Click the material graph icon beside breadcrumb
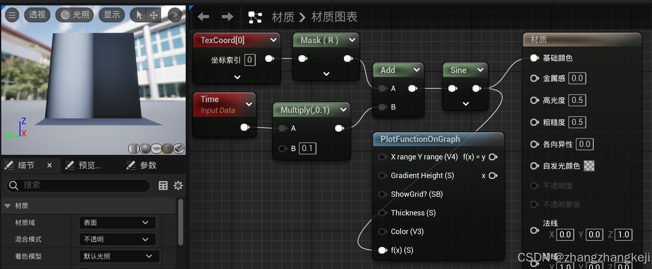Image resolution: width=652 pixels, height=269 pixels. (x=255, y=17)
